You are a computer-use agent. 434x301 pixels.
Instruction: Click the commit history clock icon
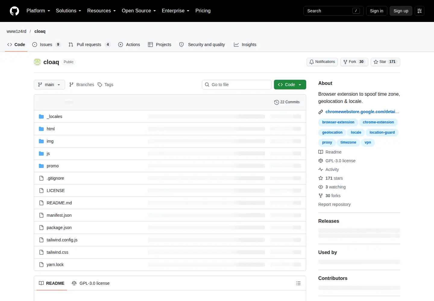point(276,102)
